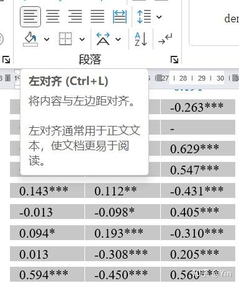Viewport: 239px width, 286px height.
Task: Select cell -0.310***
Action: 198,233
